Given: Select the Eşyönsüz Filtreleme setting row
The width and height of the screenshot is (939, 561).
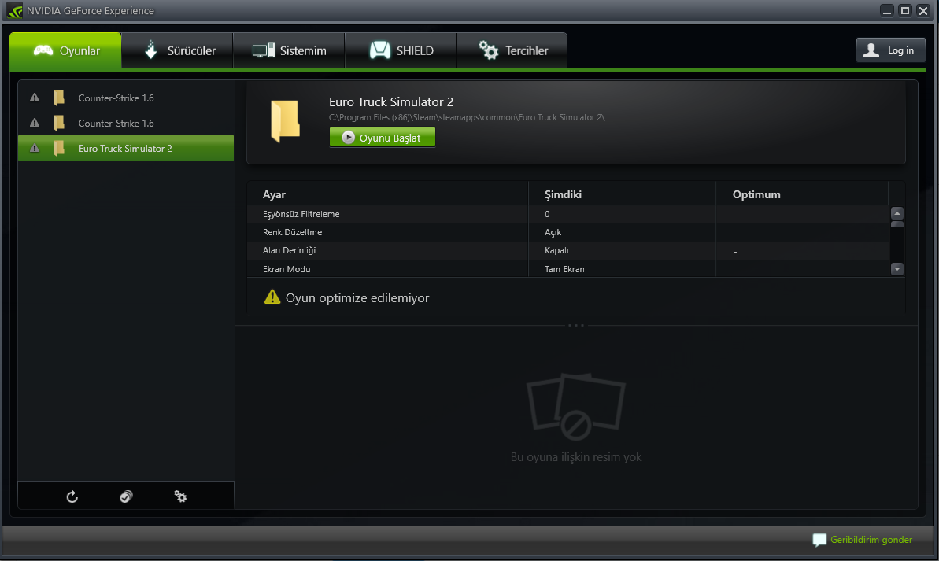Looking at the screenshot, I should (x=568, y=214).
